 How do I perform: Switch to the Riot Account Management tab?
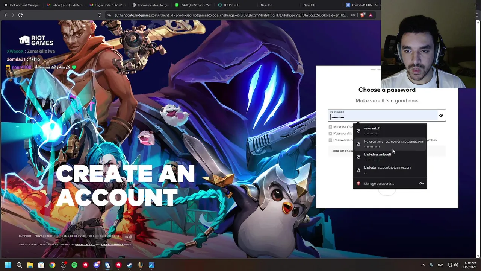tap(21, 5)
